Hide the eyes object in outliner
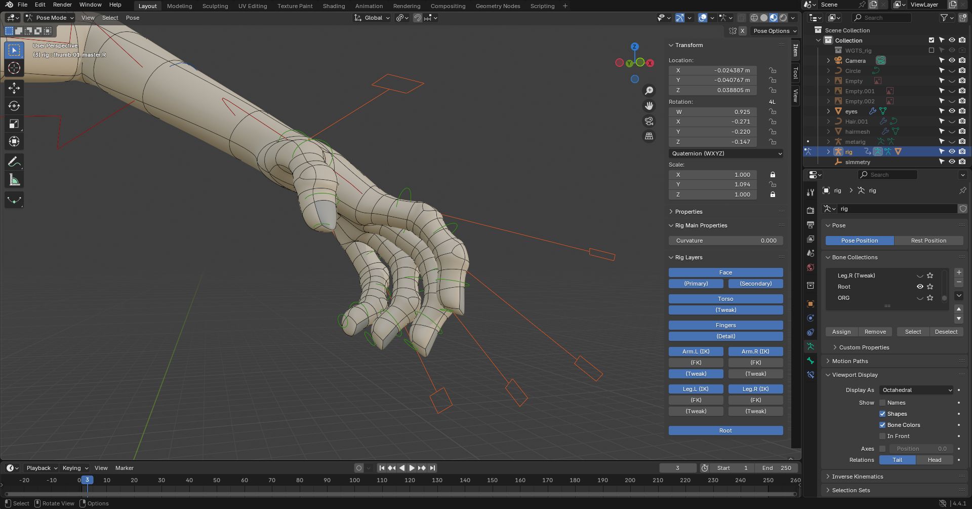This screenshot has width=972, height=509. point(952,111)
